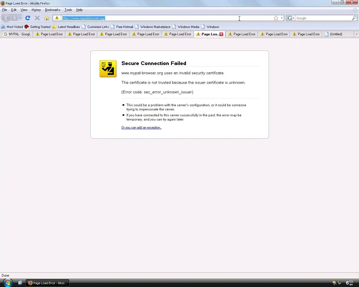The image size is (359, 287).
Task: Click the magnifier search button
Action: [x=354, y=18]
